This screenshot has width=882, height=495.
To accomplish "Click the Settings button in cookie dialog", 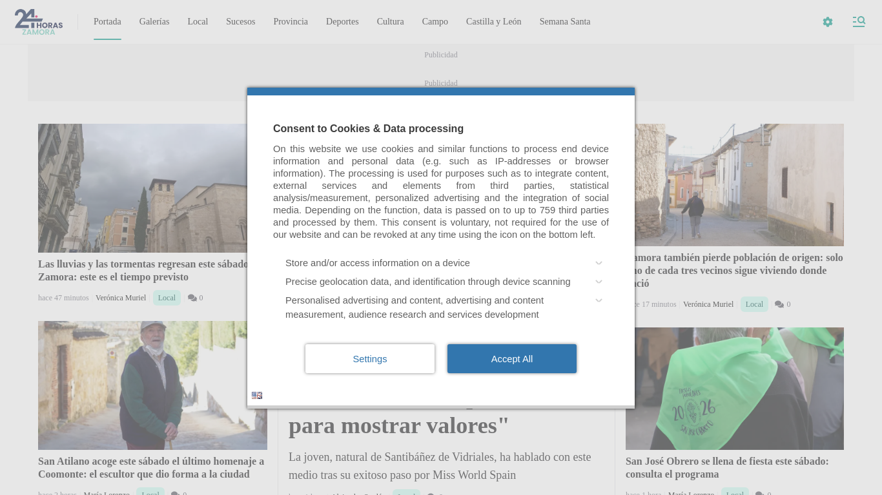I will coord(370,358).
